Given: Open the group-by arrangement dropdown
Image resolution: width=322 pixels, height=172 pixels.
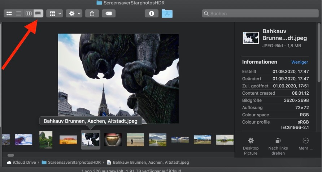Looking at the screenshot, I should click(x=55, y=13).
